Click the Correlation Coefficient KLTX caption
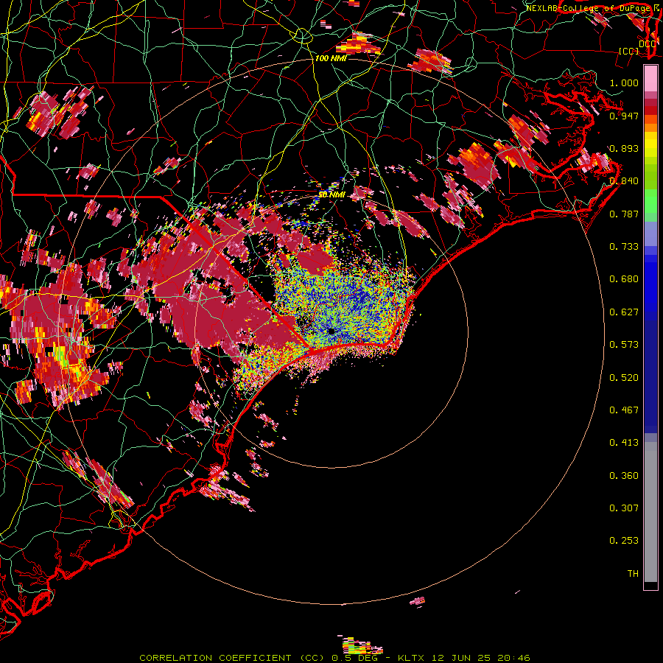Viewport: 663px width, 663px height. (x=334, y=658)
